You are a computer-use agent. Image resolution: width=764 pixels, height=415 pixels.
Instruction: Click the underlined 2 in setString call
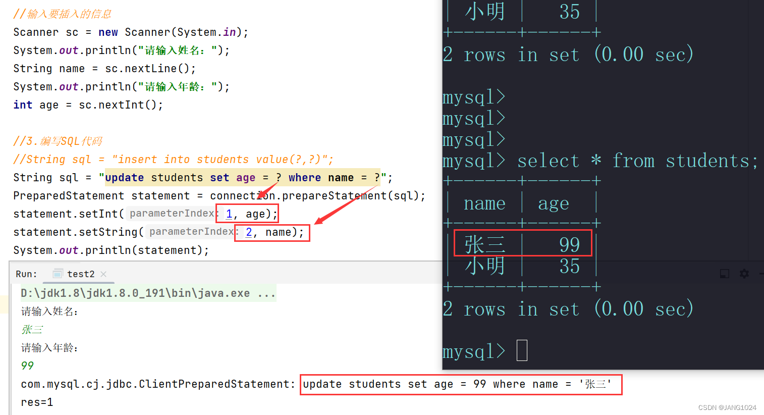pos(249,232)
